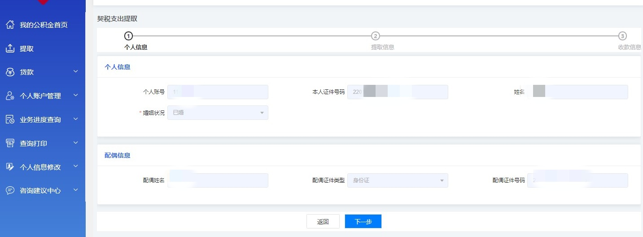The width and height of the screenshot is (643, 237).
Task: Click the chat bubble icon for 咨询建议中心
Action: coord(10,190)
